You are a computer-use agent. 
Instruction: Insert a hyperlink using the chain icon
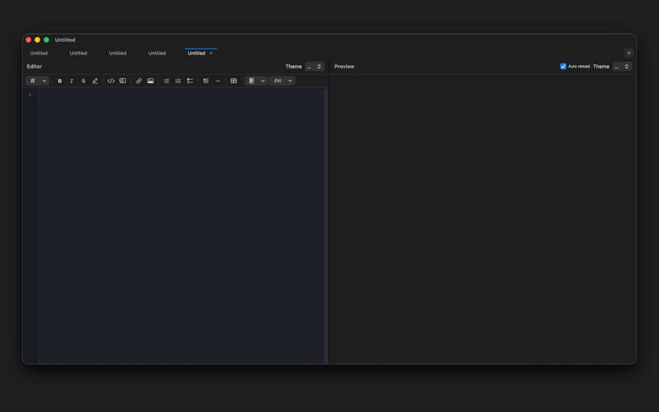[x=138, y=81]
